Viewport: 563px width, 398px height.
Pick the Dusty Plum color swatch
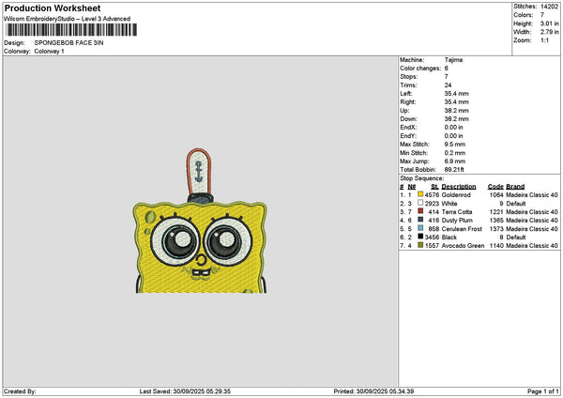click(x=420, y=220)
